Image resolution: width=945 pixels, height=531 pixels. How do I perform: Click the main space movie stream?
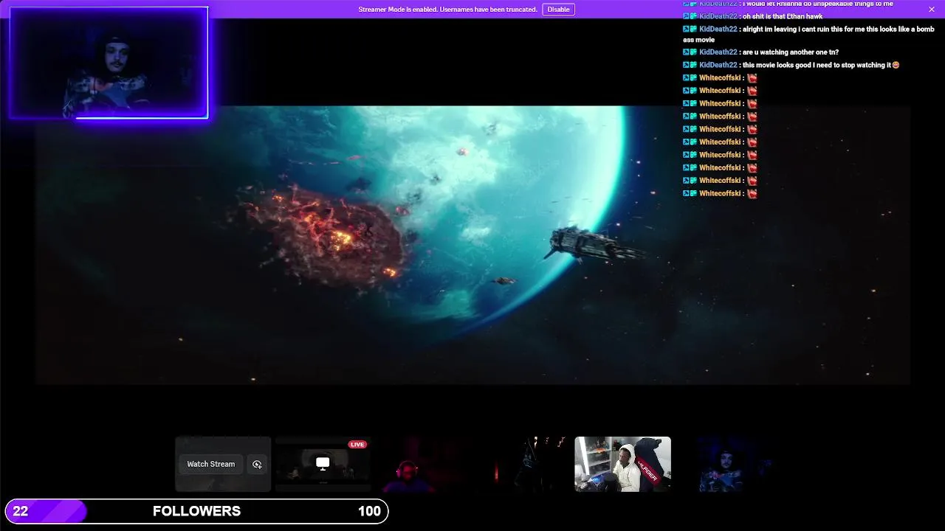point(472,245)
